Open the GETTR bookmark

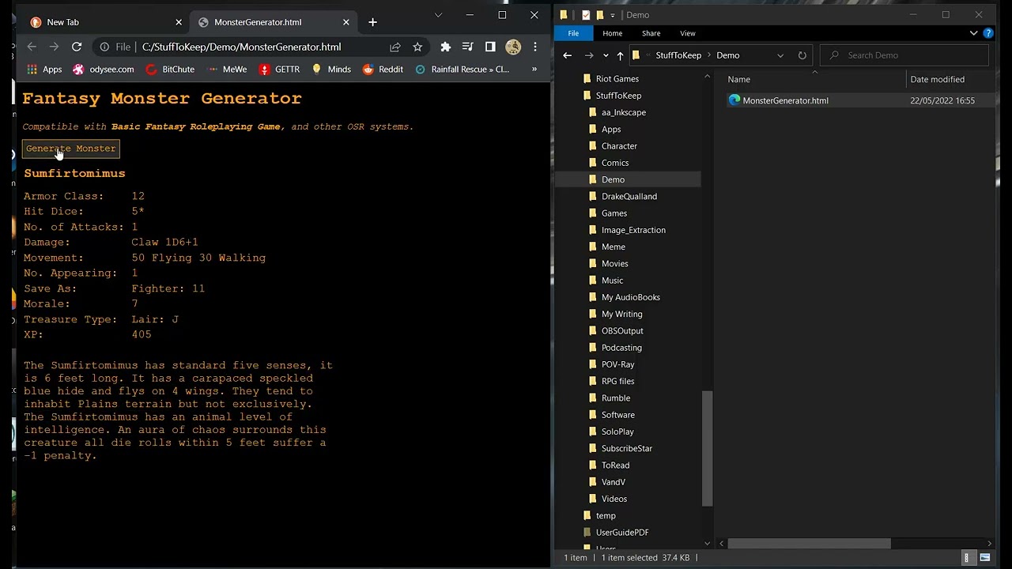(x=279, y=70)
